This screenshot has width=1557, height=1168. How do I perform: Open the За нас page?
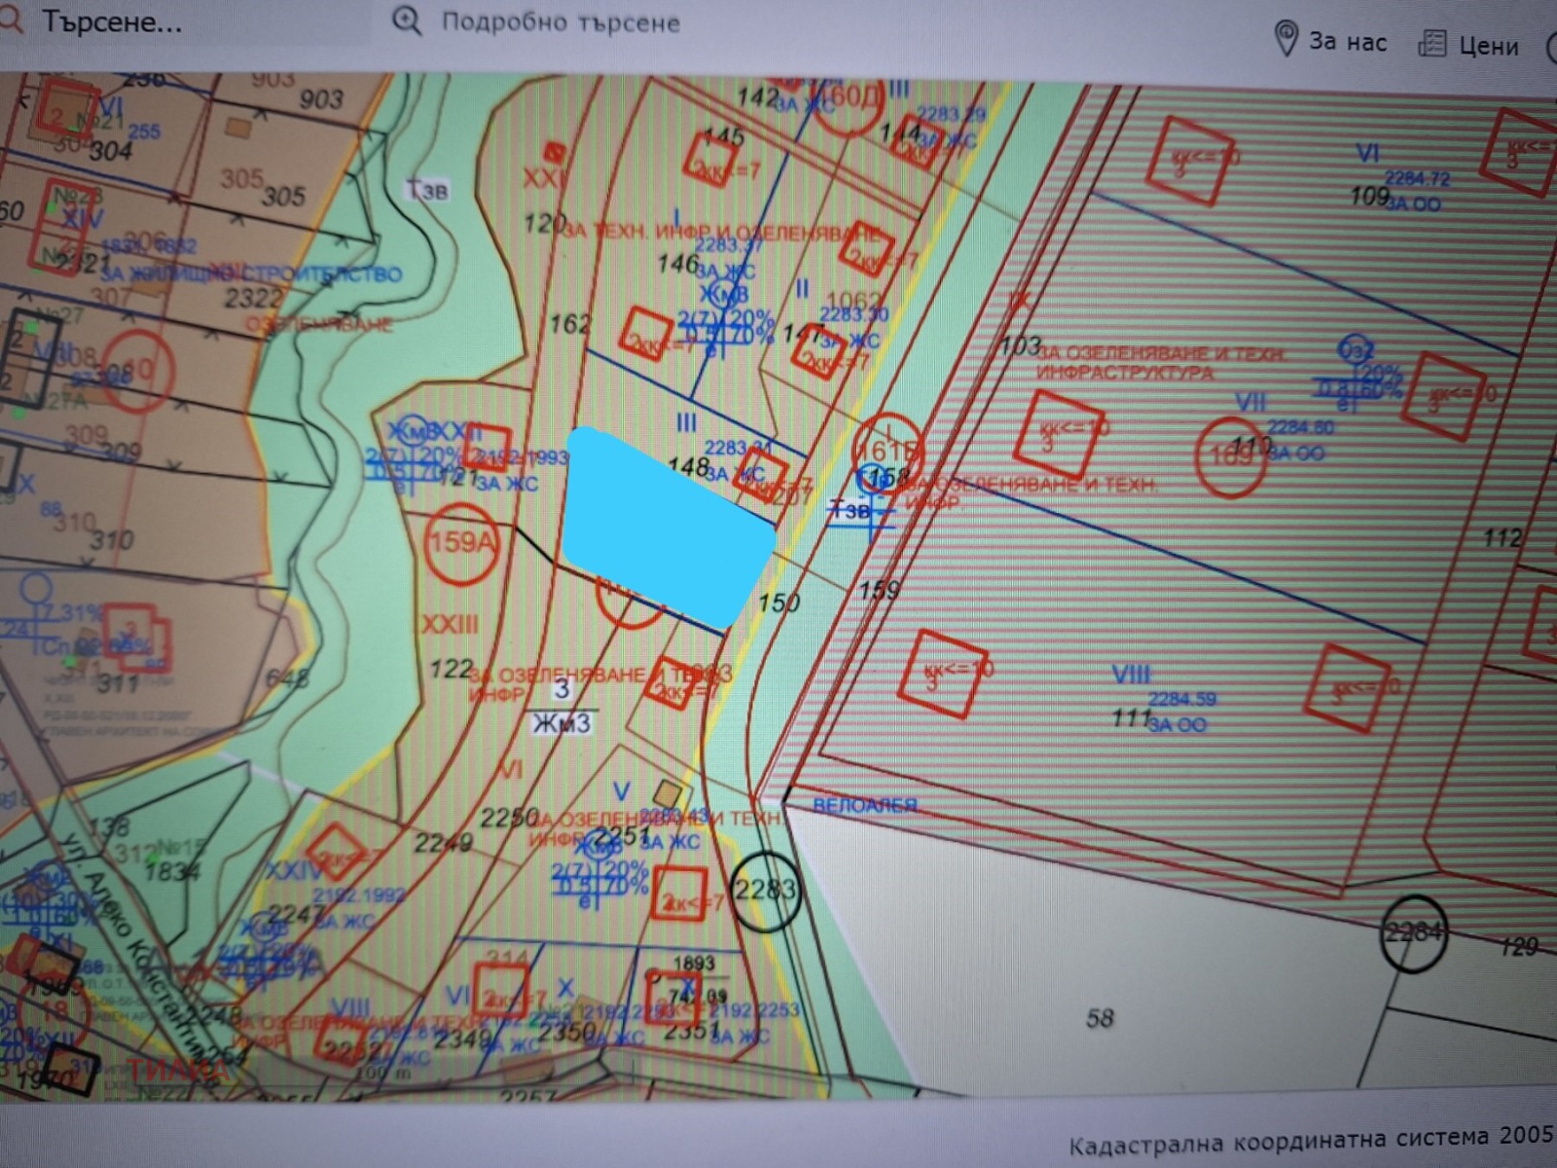(x=1347, y=41)
